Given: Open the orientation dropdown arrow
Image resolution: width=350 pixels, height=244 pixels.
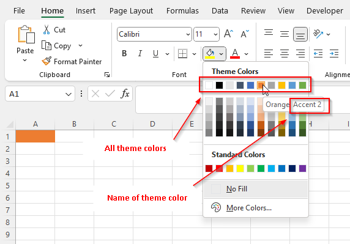Looking at the screenshot, I should [329, 34].
